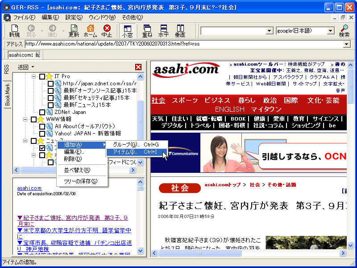The image size is (357, 268).
Task: Check the IT Pro checkbox
Action: [x=42, y=76]
